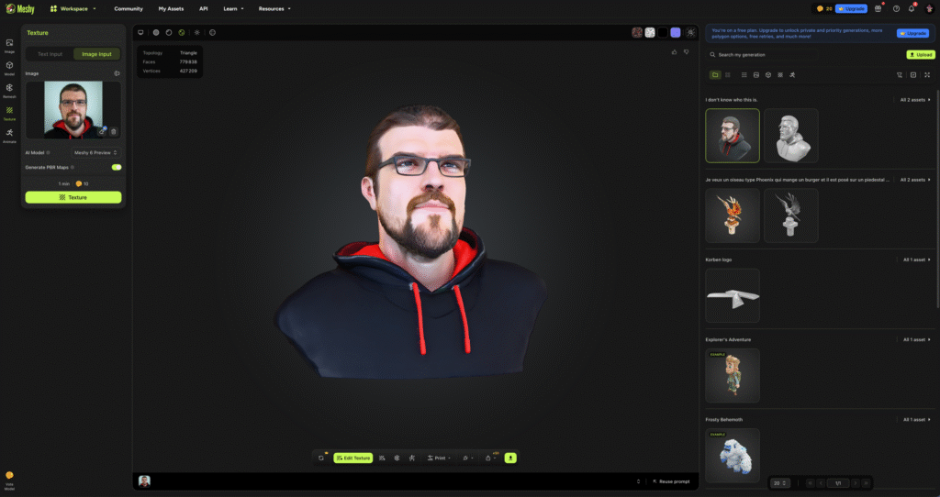Click the delete icon on uploaded image
940x497 pixels.
tap(114, 131)
